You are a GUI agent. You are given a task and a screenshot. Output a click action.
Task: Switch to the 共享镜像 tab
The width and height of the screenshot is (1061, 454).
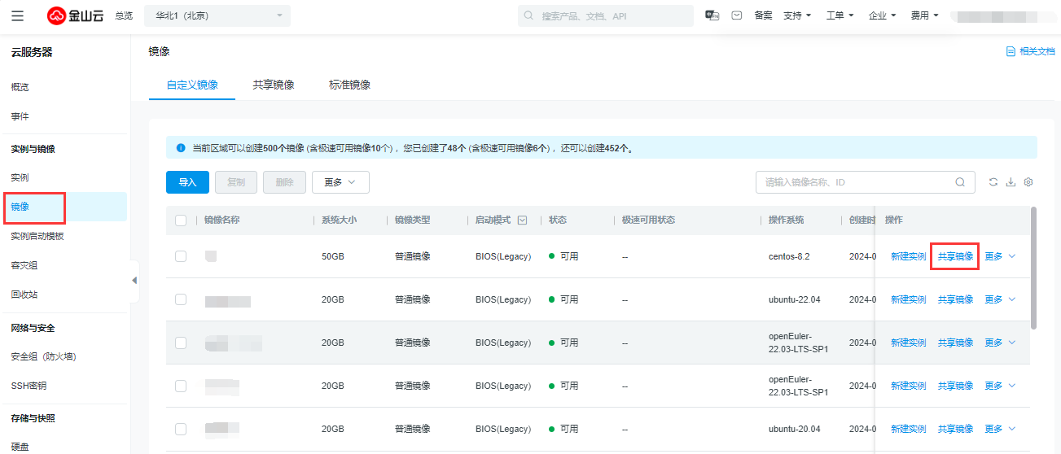click(274, 85)
